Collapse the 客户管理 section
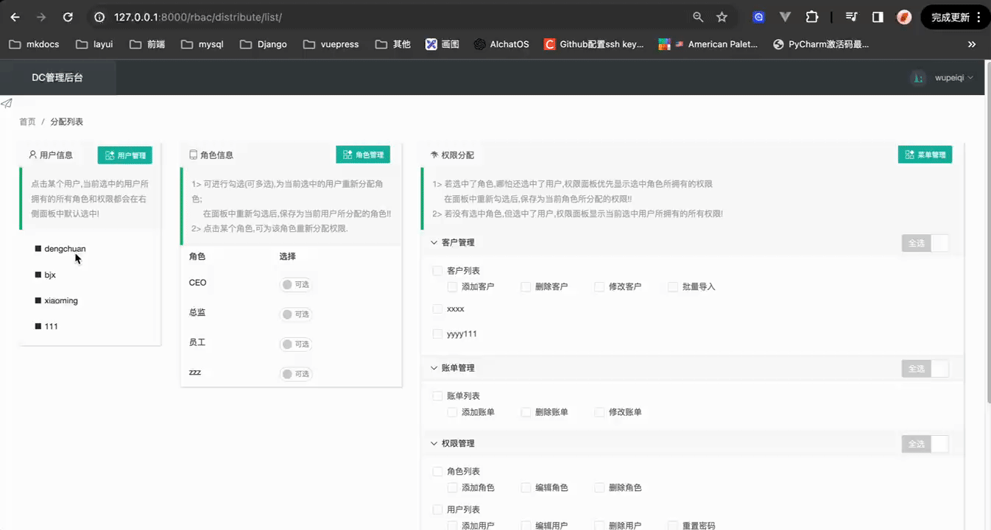Image resolution: width=991 pixels, height=530 pixels. [x=434, y=242]
